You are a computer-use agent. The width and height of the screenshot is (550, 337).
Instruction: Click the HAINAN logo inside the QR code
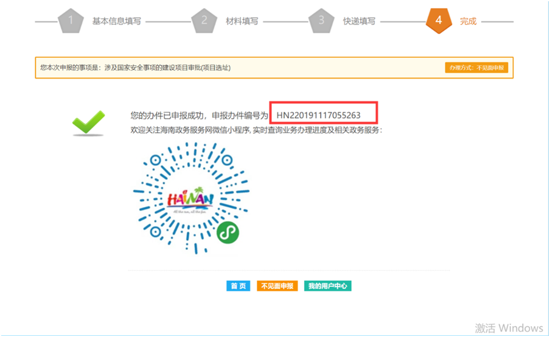point(190,200)
